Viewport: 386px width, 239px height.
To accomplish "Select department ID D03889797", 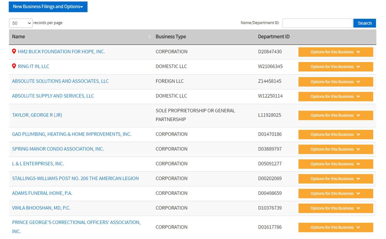I will point(270,149).
